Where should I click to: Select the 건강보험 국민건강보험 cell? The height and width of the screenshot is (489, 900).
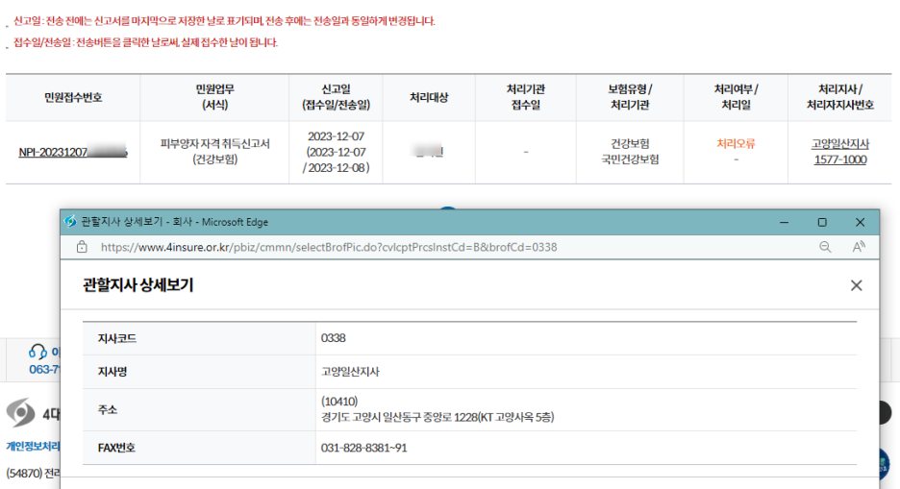click(630, 152)
